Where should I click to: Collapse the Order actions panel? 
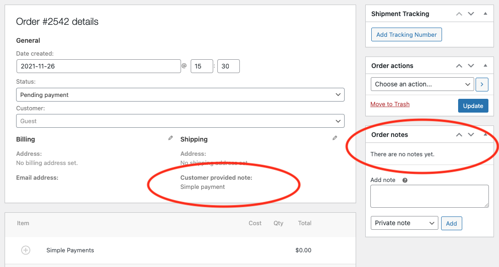pos(485,66)
